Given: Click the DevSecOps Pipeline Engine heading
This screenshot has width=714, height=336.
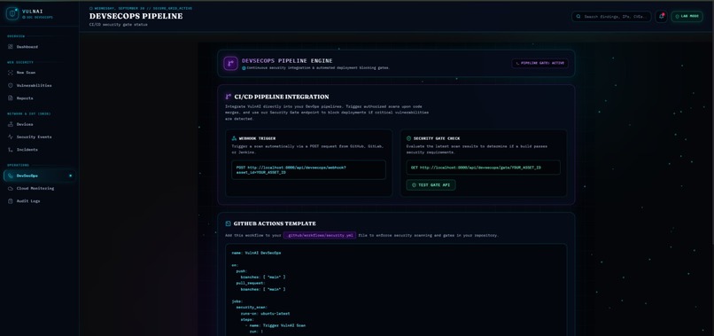Looking at the screenshot, I should 287,60.
